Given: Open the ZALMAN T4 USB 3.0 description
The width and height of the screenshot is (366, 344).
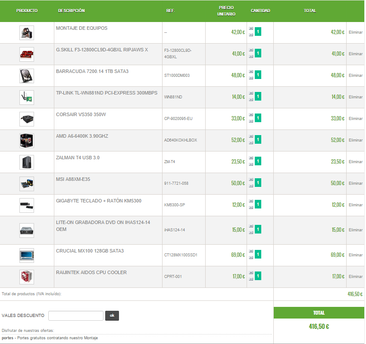Looking at the screenshot, I should pyautogui.click(x=78, y=158).
